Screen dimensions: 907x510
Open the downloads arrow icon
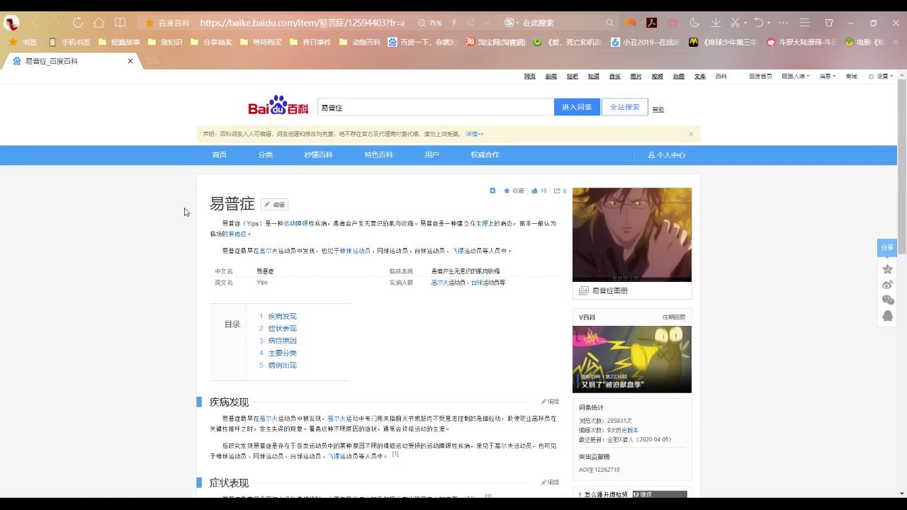coord(716,23)
